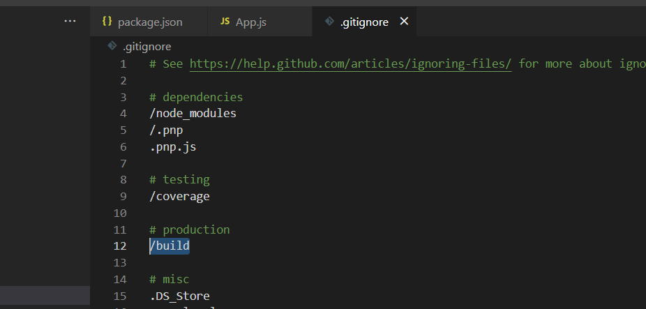Click the .DS_Store entry
This screenshot has width=646, height=309.
(x=179, y=296)
